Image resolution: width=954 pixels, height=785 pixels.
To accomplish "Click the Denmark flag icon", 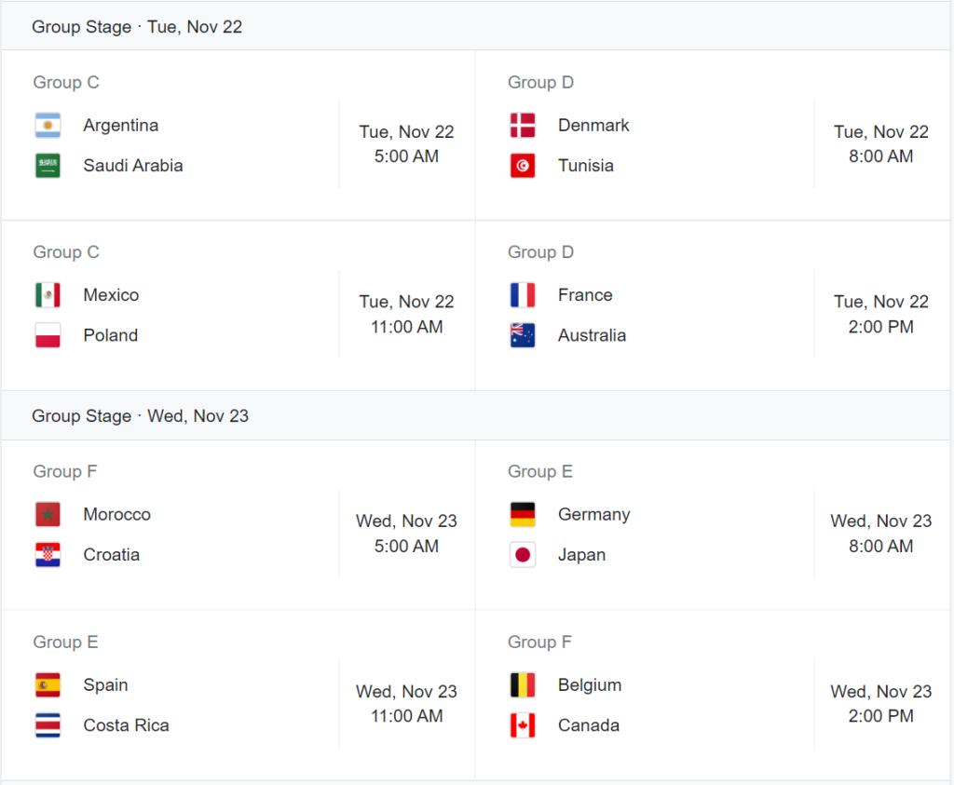I will (x=523, y=126).
